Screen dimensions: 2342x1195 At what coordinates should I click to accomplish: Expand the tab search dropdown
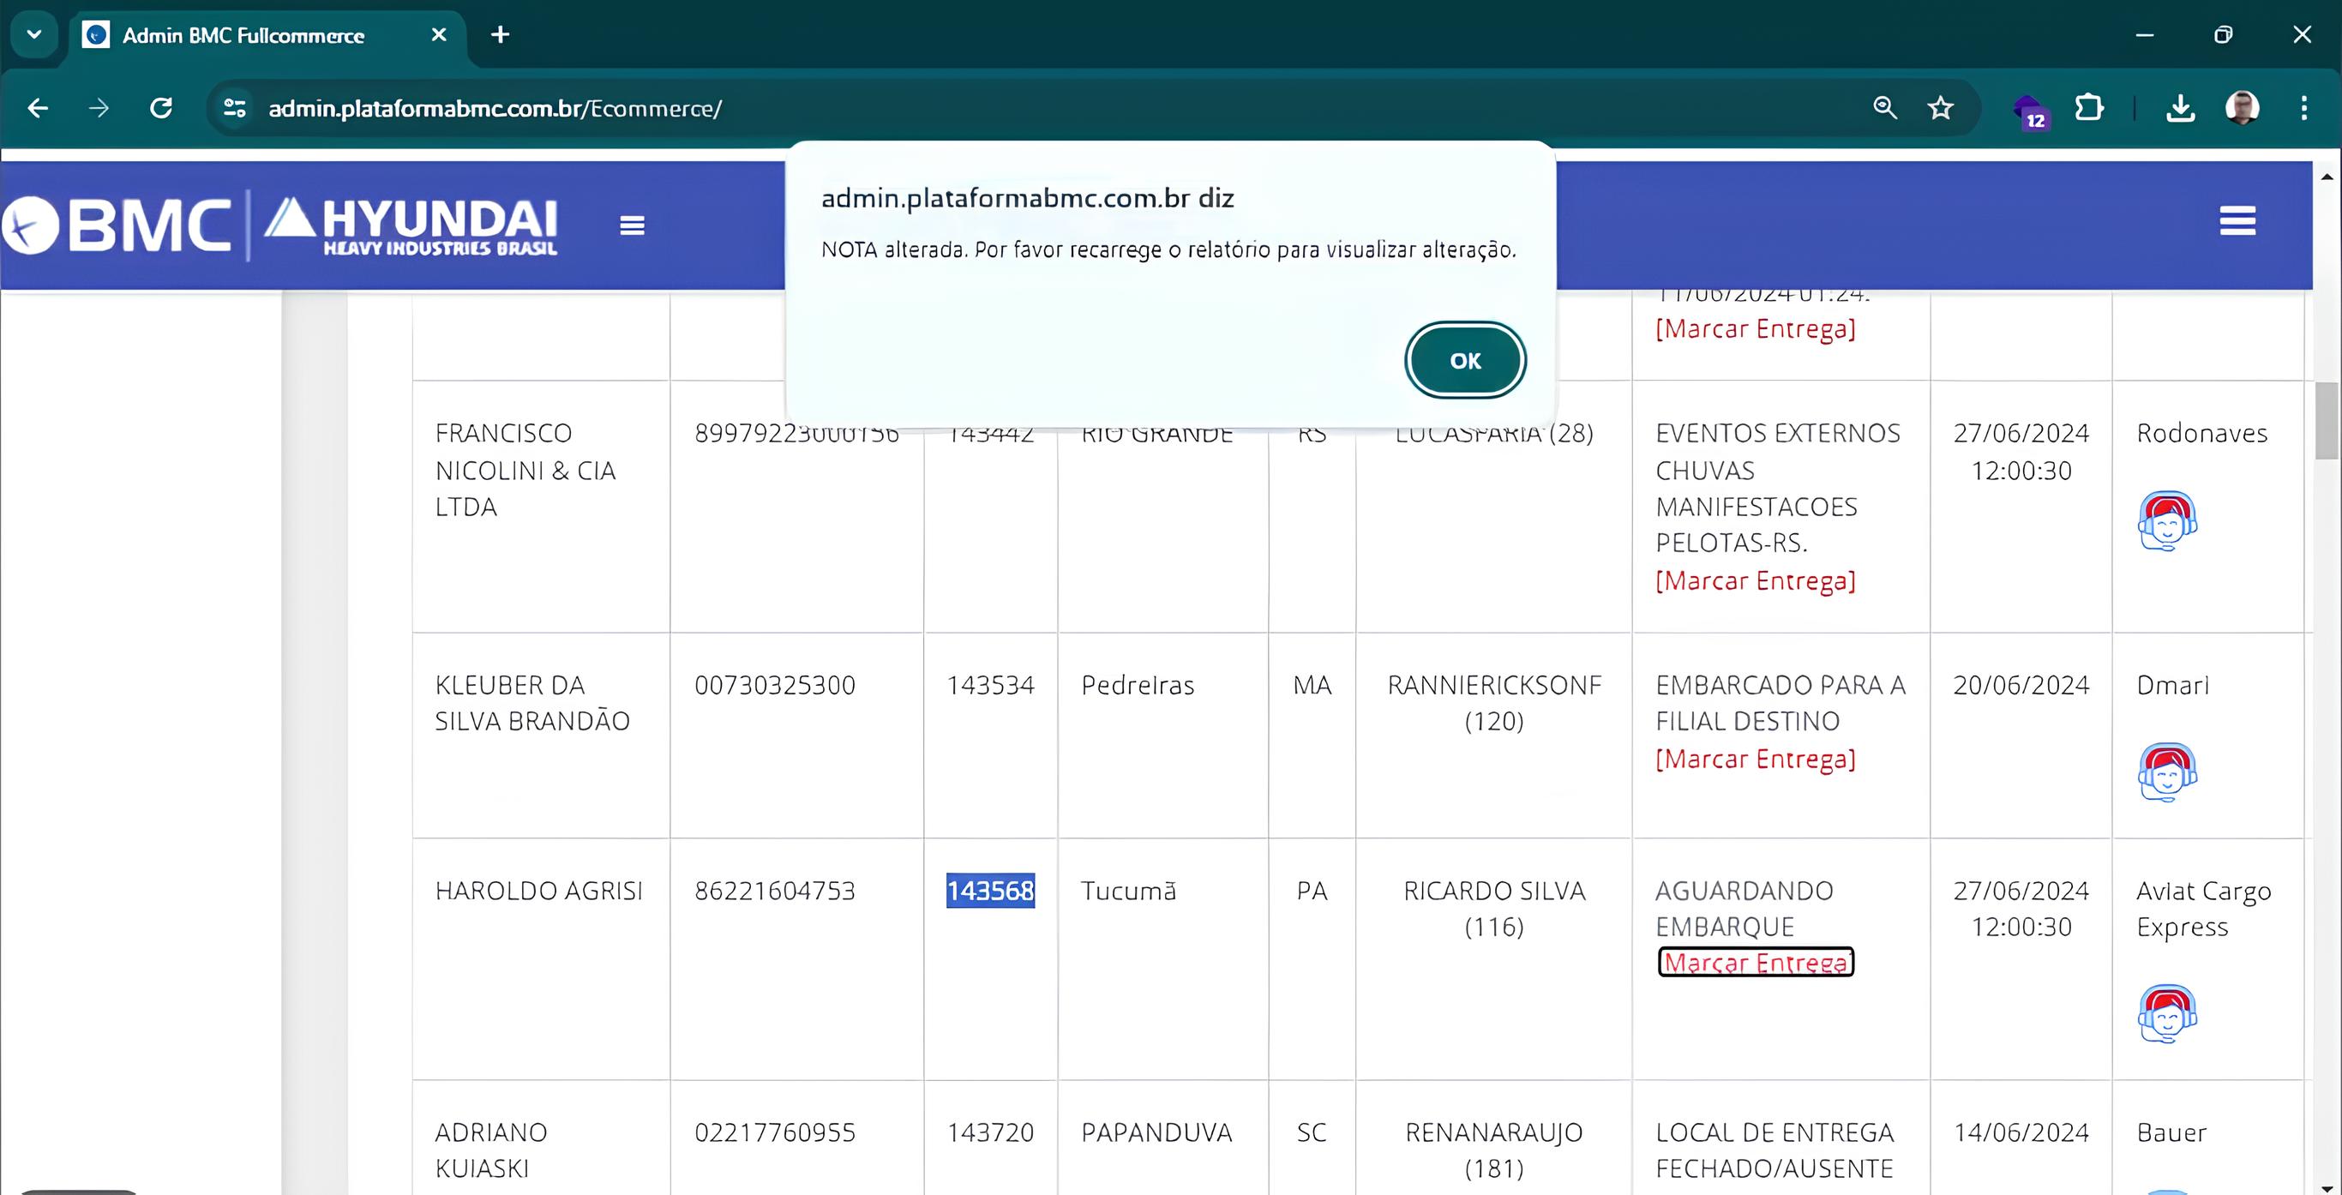(34, 34)
